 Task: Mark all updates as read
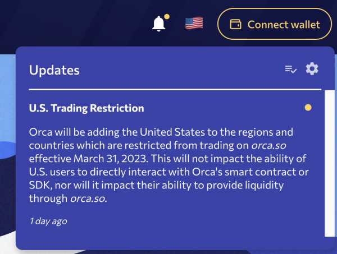coord(290,69)
